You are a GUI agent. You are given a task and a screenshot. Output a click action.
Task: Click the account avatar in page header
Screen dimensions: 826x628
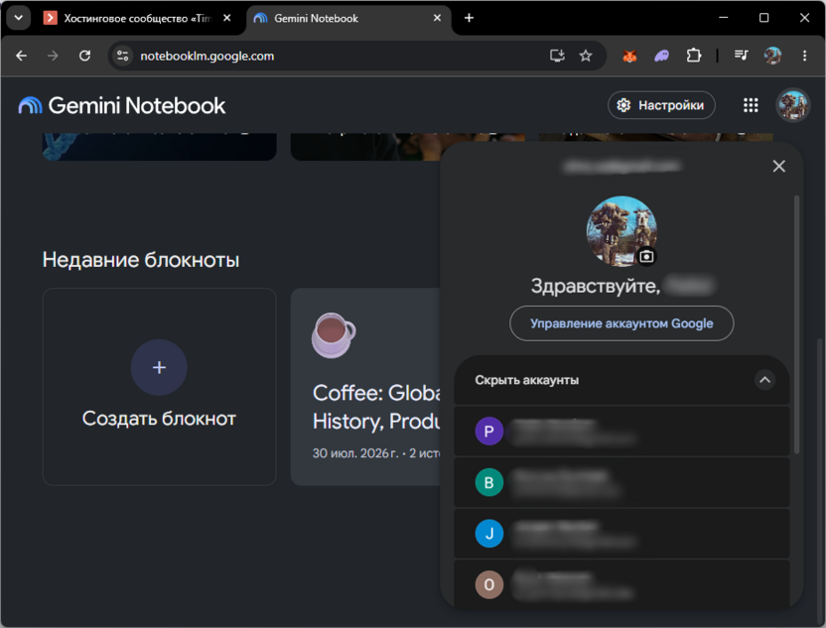[793, 105]
